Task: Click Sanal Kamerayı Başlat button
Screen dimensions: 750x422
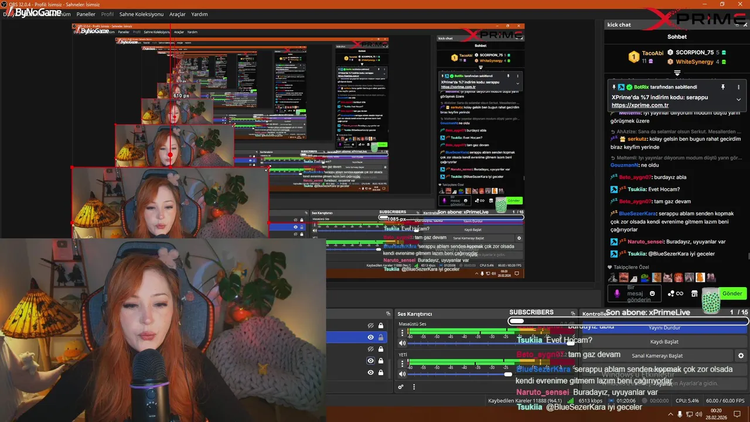Action: point(657,356)
